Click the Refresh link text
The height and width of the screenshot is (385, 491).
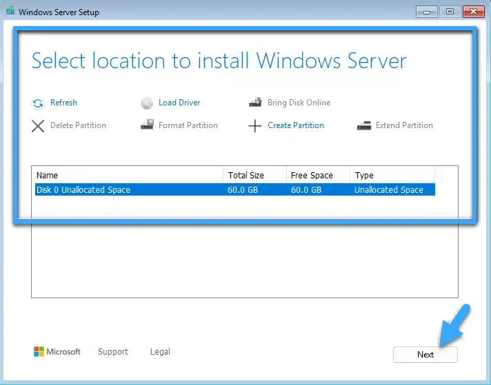pyautogui.click(x=63, y=103)
